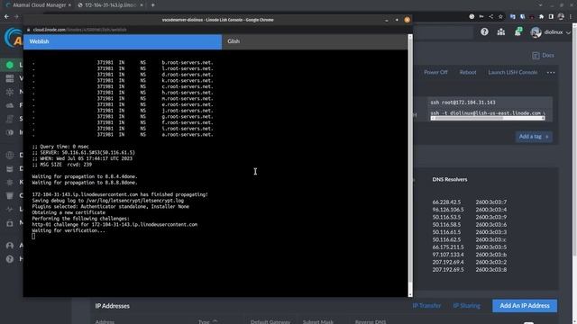Image resolution: width=577 pixels, height=324 pixels.
Task: Open the password key icon in address bar
Action: coord(481,16)
